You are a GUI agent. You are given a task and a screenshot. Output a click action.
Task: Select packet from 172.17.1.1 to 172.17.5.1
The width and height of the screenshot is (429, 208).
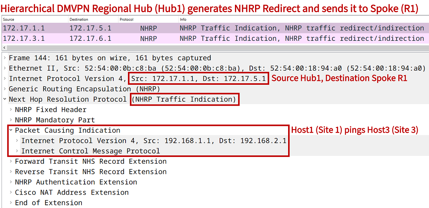[214, 28]
